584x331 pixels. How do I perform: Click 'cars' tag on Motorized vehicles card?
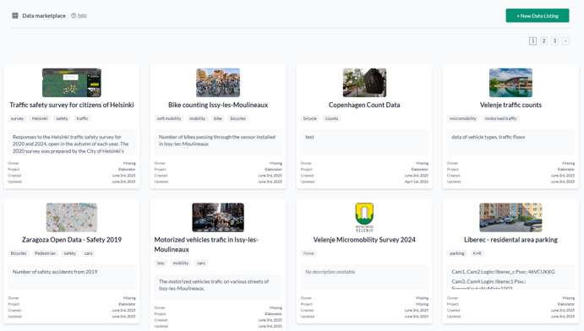tap(201, 263)
